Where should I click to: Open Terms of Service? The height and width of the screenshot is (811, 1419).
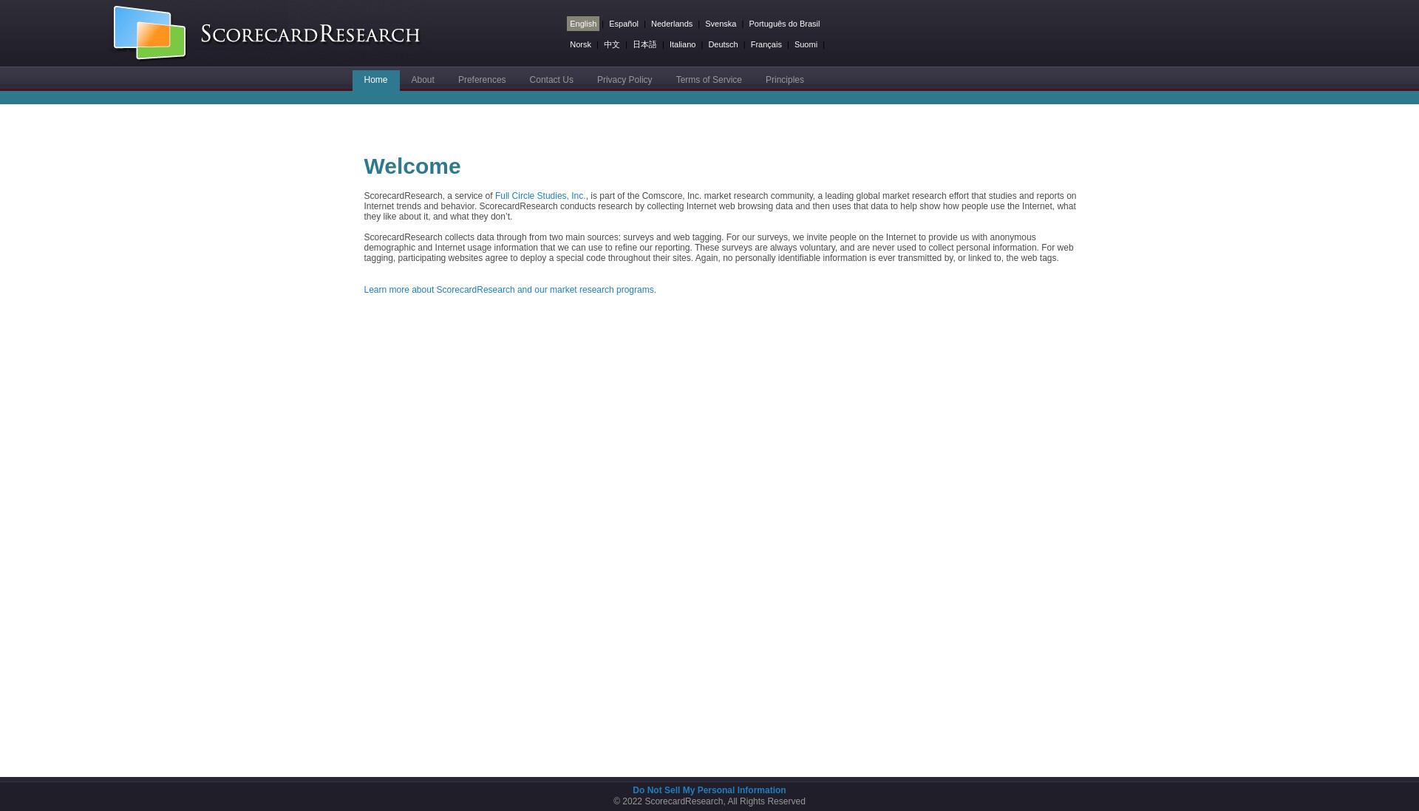pyautogui.click(x=709, y=80)
